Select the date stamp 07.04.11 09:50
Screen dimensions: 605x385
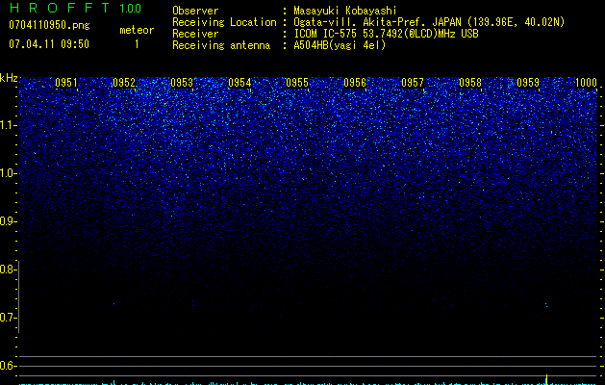pos(49,44)
